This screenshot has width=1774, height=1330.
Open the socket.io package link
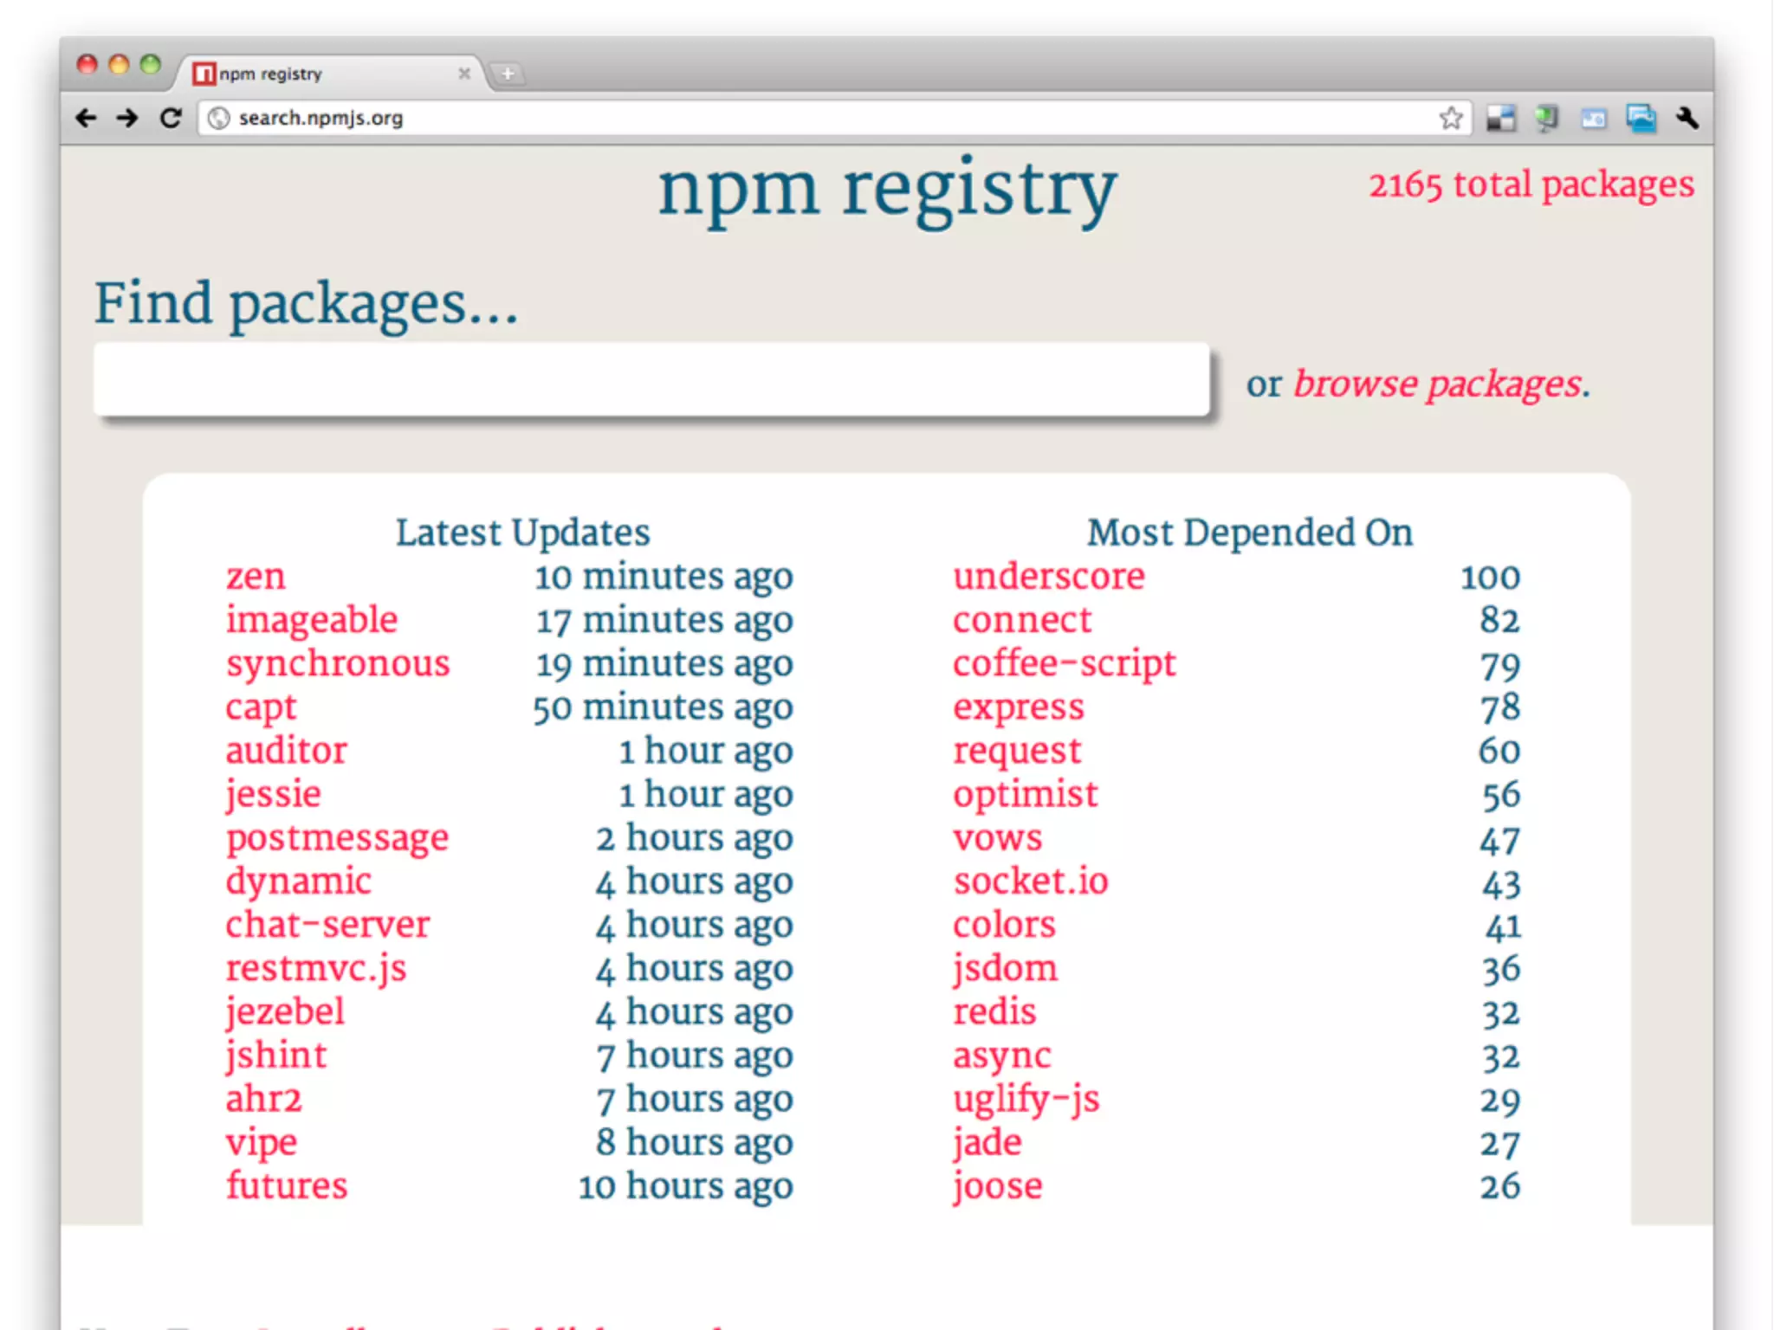[x=1031, y=881]
